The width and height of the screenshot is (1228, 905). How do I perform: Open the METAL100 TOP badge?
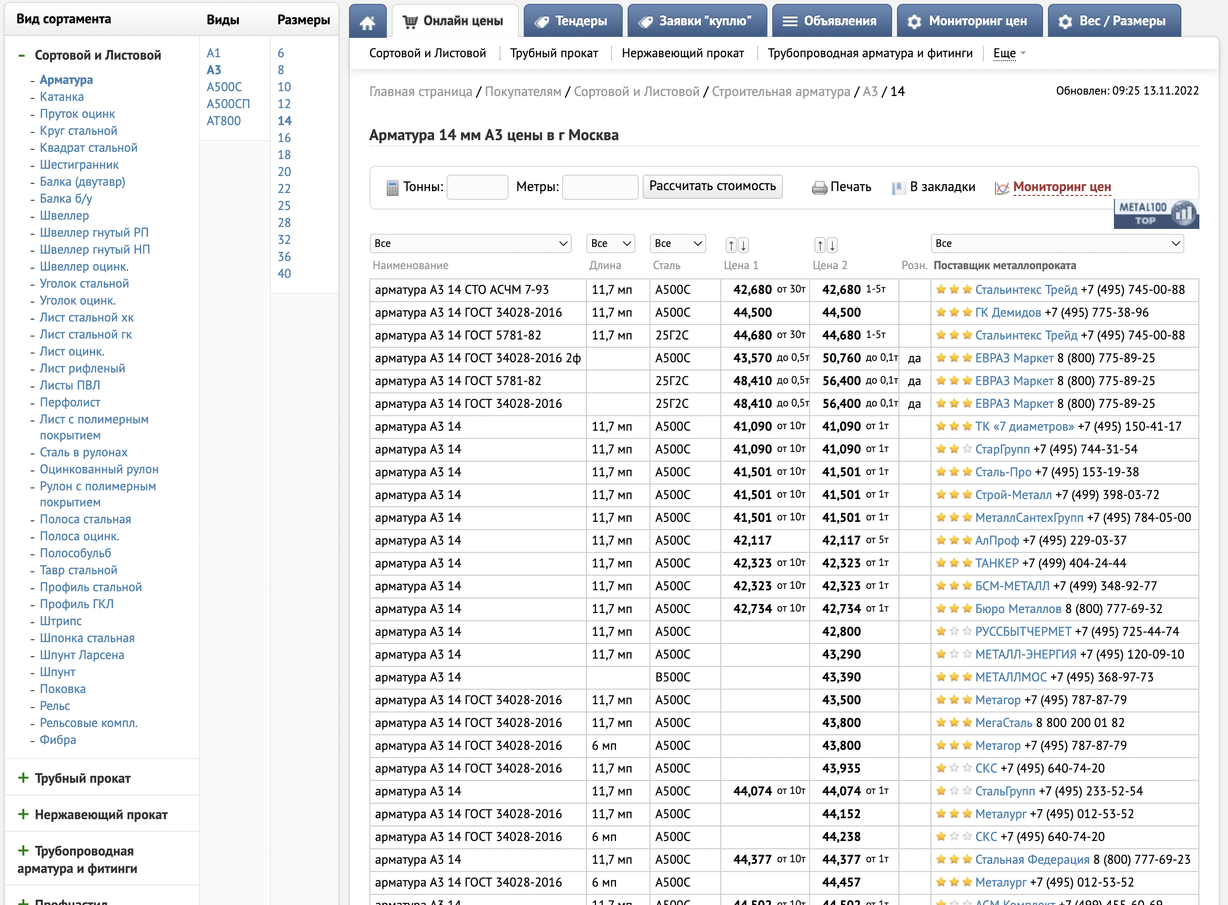coord(1156,214)
